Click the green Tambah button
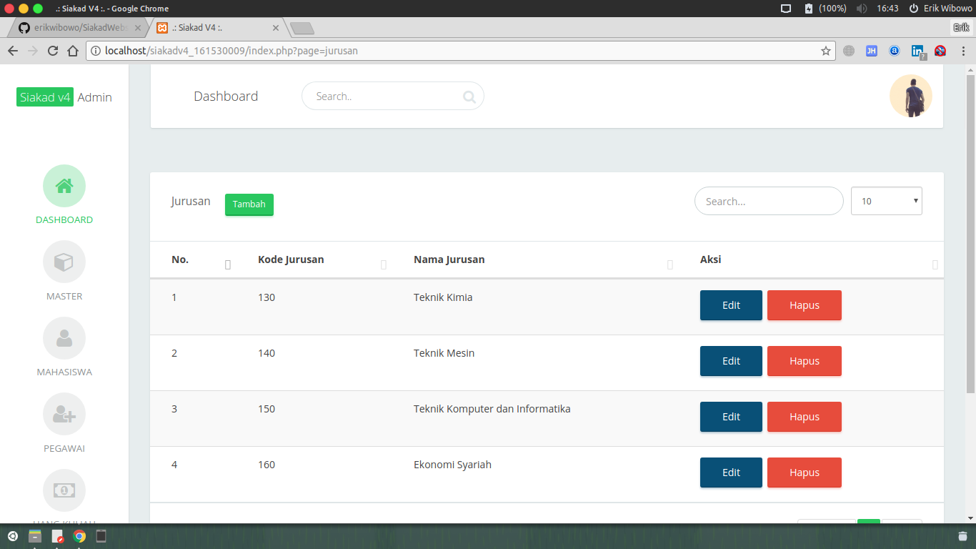The image size is (976, 549). point(249,204)
